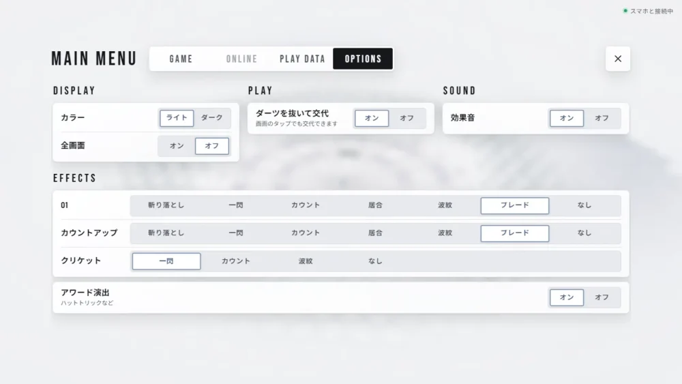
Task: Pick なし effect for クリケット
Action: point(375,261)
